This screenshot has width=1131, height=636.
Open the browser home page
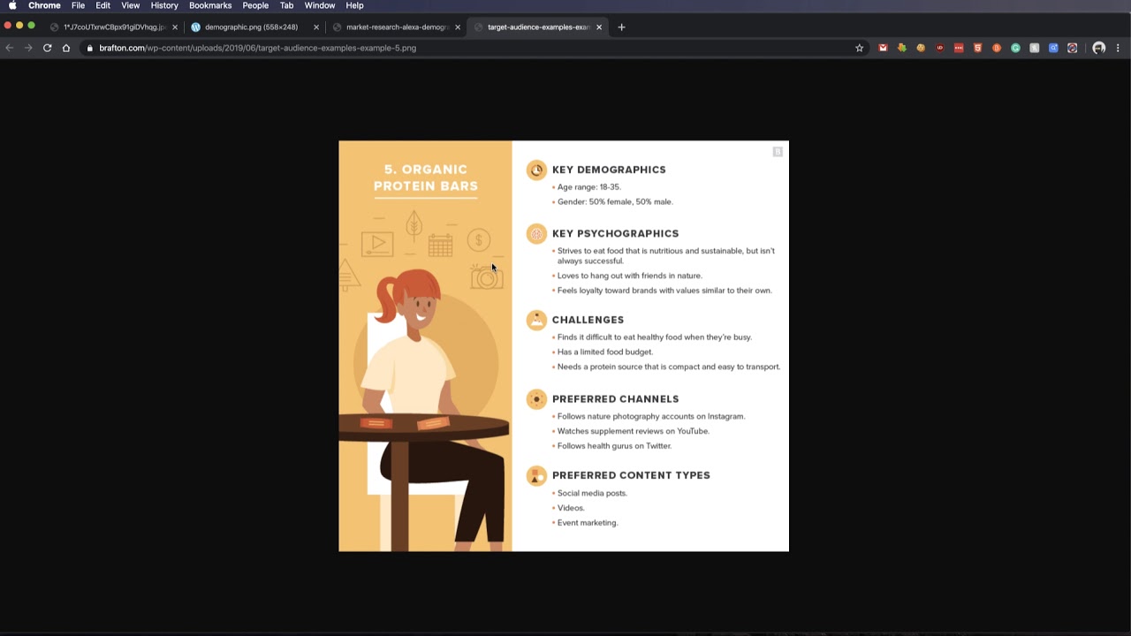66,48
